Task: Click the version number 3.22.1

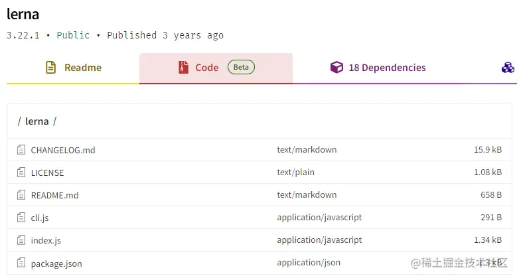Action: click(23, 35)
